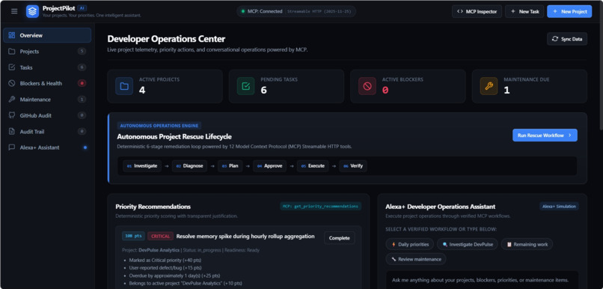
Task: Click the 04 Approve stage
Action: tap(270, 166)
